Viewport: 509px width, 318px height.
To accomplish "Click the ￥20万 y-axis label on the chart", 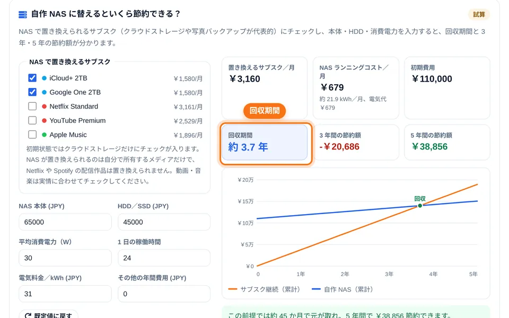I will tap(245, 180).
